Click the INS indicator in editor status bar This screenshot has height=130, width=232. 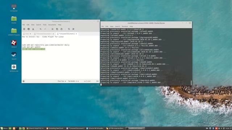point(98,81)
